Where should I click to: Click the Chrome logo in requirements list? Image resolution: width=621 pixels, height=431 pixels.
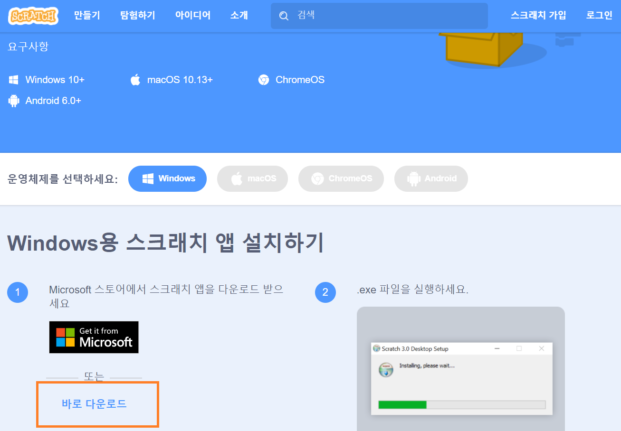click(x=264, y=80)
